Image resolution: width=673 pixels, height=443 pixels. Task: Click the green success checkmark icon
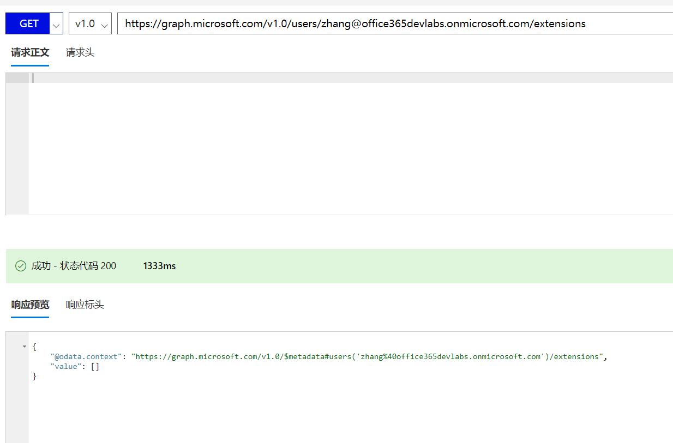21,266
